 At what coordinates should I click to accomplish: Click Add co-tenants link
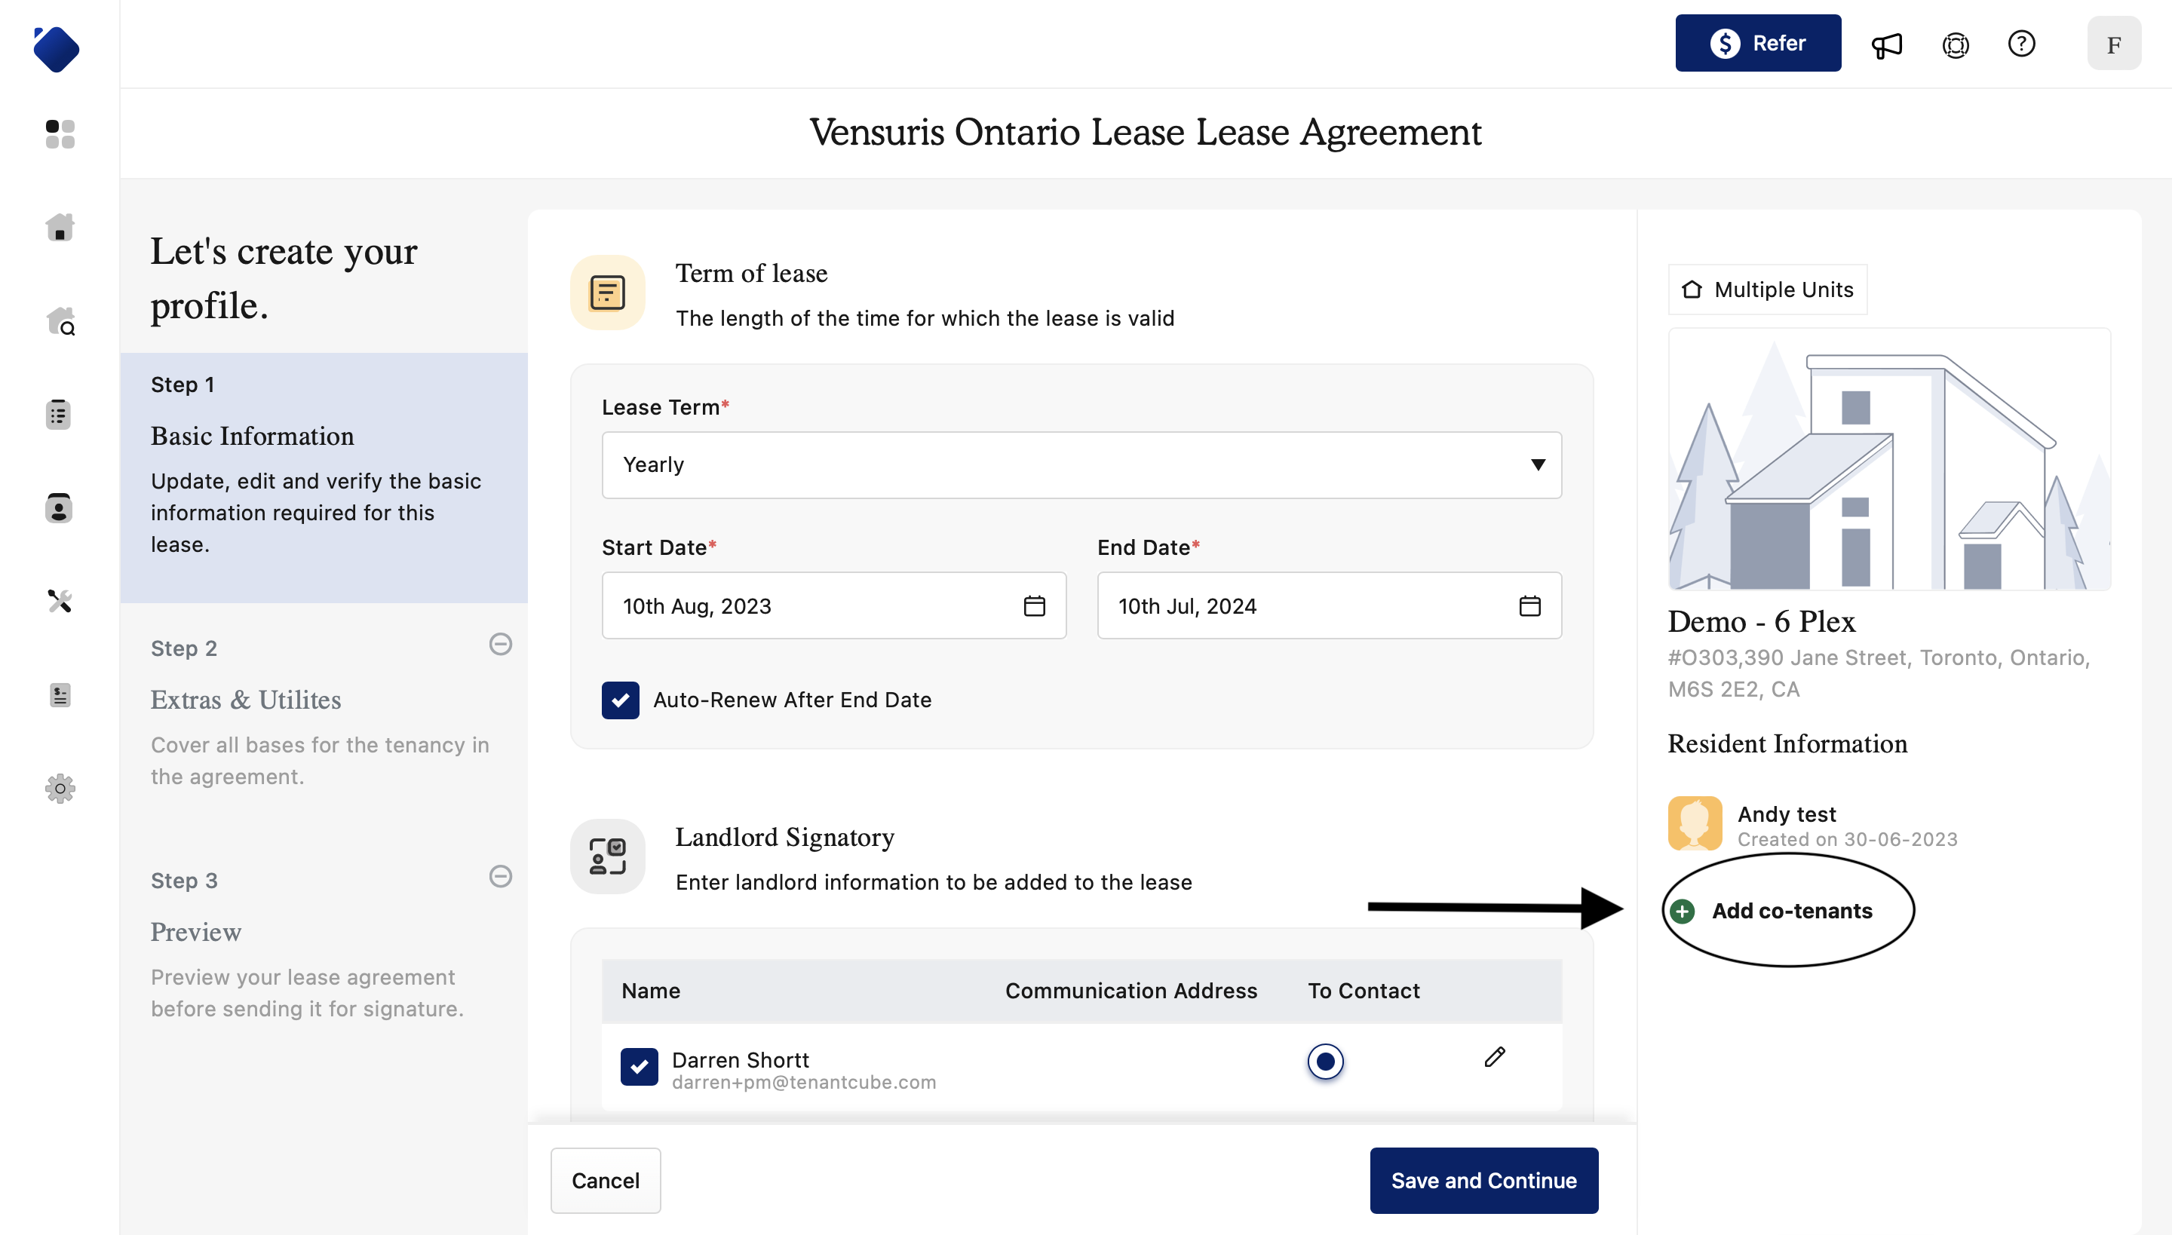pyautogui.click(x=1791, y=911)
